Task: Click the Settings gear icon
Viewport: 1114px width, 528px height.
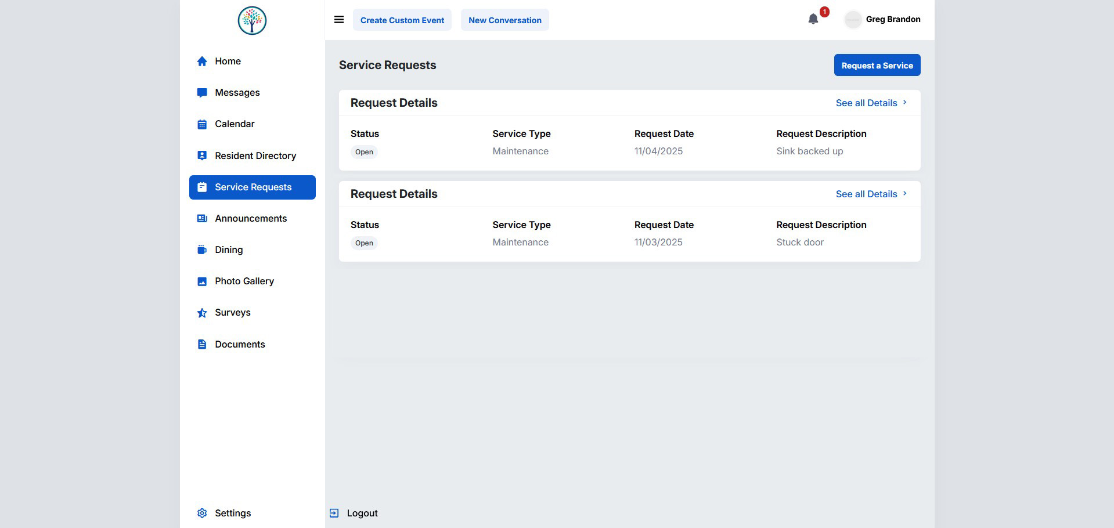Action: (202, 513)
